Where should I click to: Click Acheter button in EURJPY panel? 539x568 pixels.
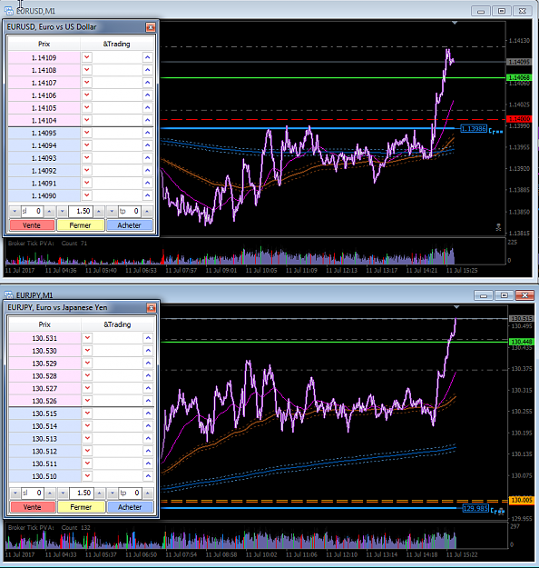coord(131,507)
